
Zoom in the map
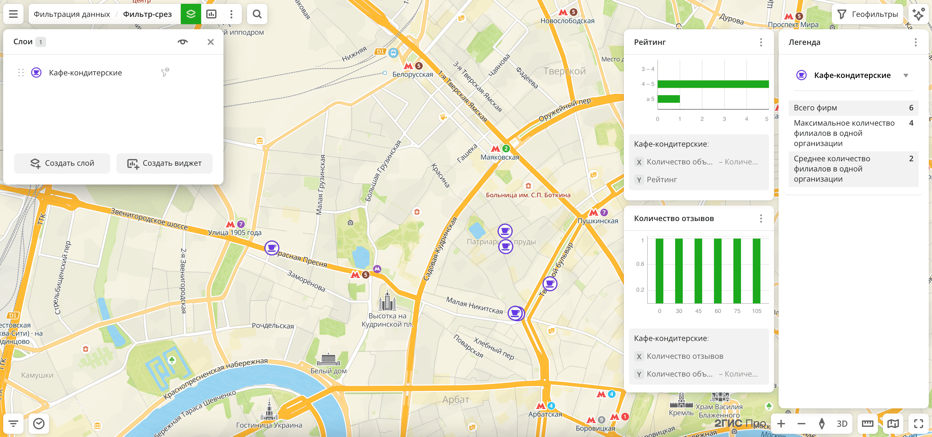pos(781,423)
